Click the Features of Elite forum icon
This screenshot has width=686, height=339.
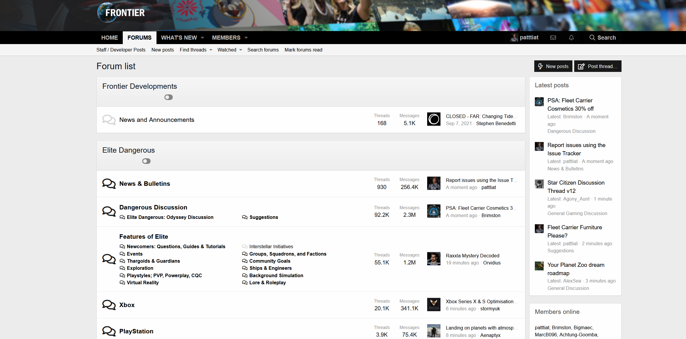click(x=109, y=259)
